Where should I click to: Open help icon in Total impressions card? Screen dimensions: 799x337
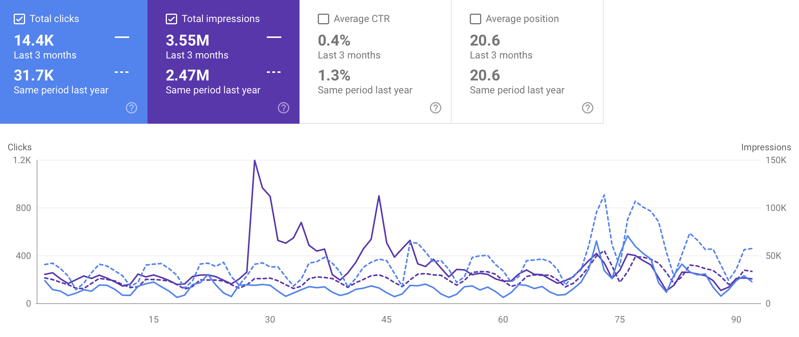tap(284, 108)
